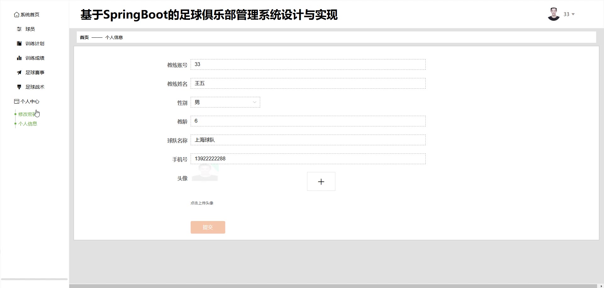This screenshot has height=288, width=604.
Task: Click the current avatar thumbnail preview
Action: click(205, 173)
